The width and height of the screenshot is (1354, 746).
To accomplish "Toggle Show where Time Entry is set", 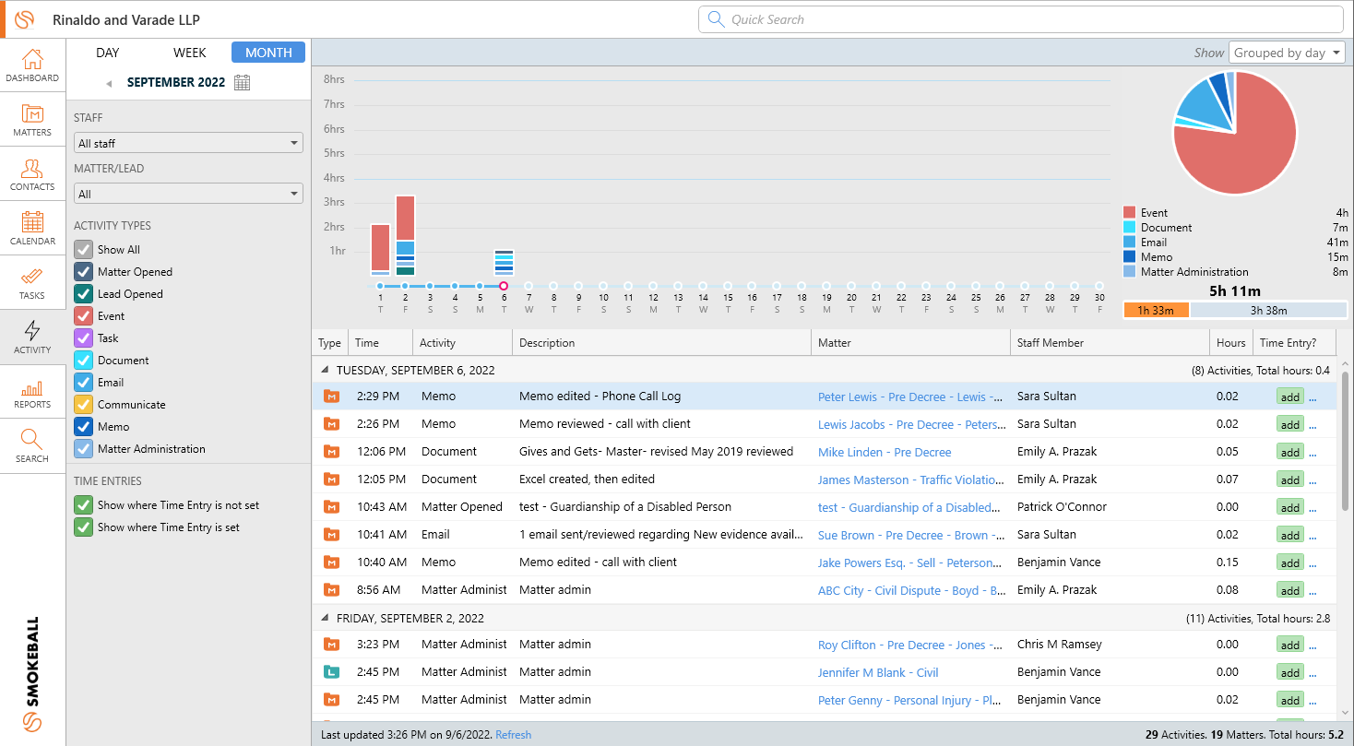I will [x=83, y=527].
